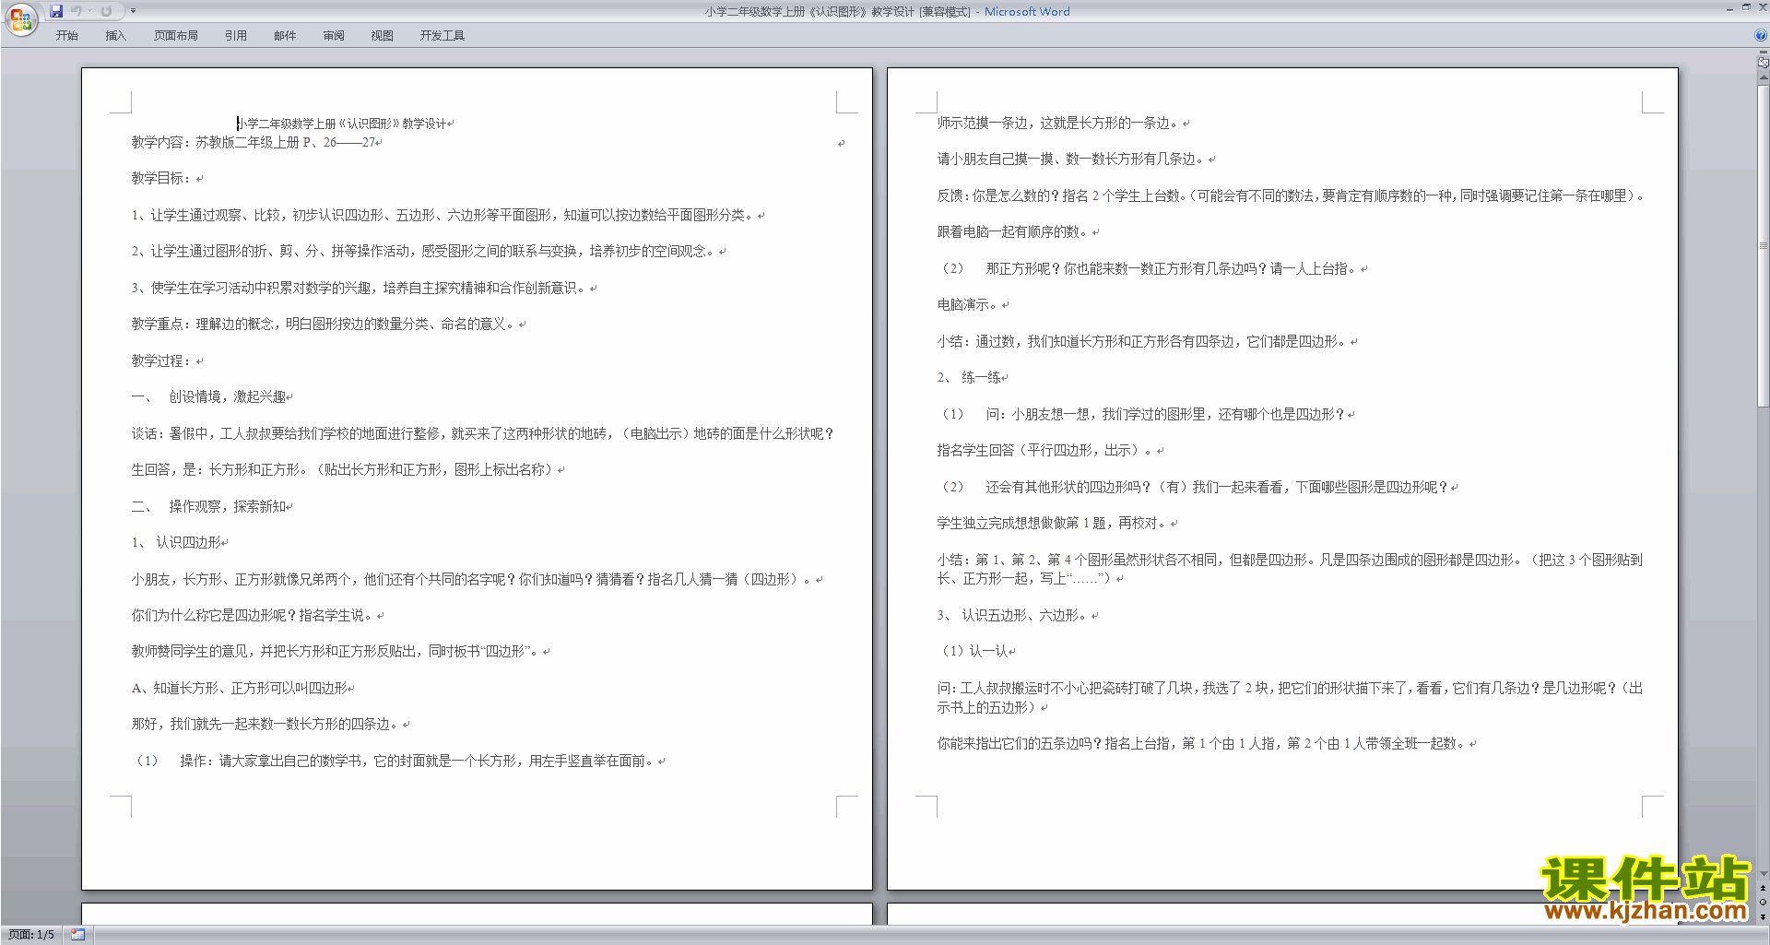Image resolution: width=1770 pixels, height=945 pixels.
Task: Click the heading 2、练一练
Action: coord(970,377)
